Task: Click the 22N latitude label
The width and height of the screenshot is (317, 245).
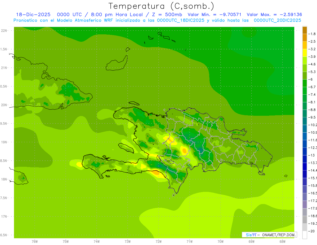Action: pyautogui.click(x=4, y=31)
